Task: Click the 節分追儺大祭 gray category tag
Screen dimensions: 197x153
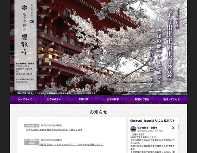Action: tap(32, 126)
